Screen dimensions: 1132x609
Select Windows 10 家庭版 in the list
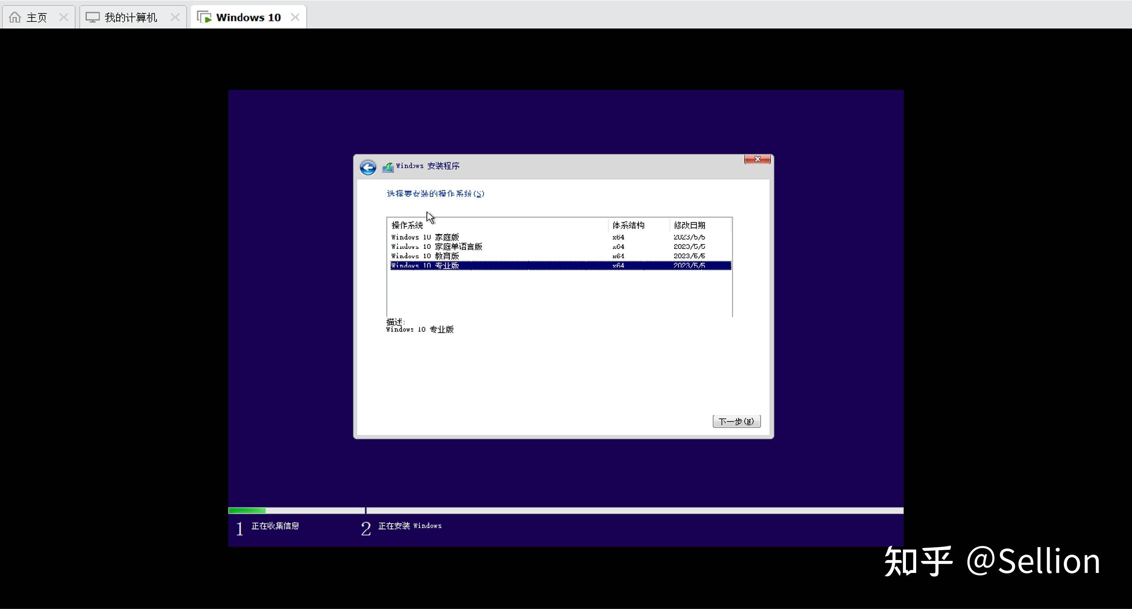point(424,237)
